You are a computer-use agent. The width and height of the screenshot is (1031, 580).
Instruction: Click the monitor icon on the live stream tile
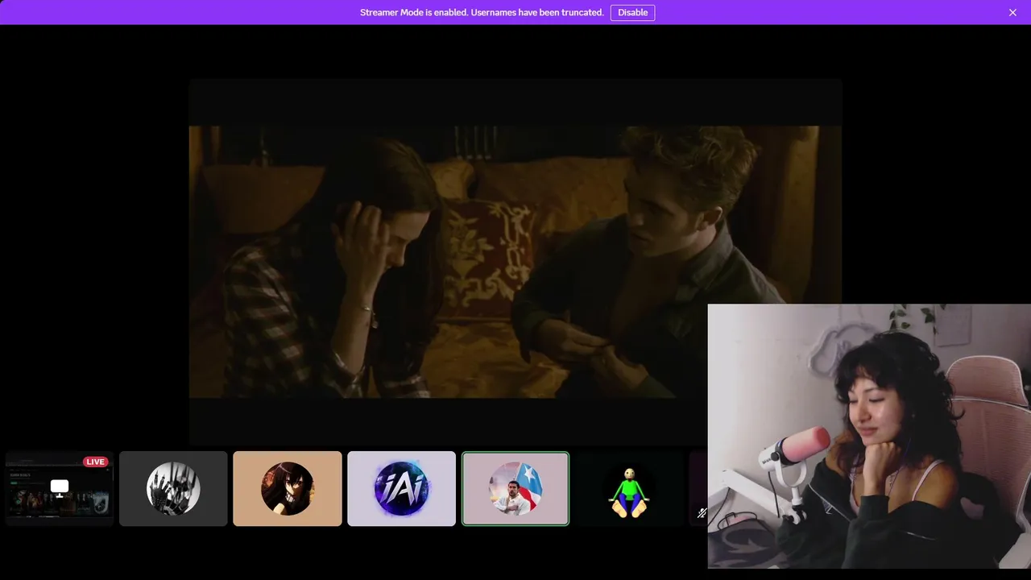click(60, 487)
